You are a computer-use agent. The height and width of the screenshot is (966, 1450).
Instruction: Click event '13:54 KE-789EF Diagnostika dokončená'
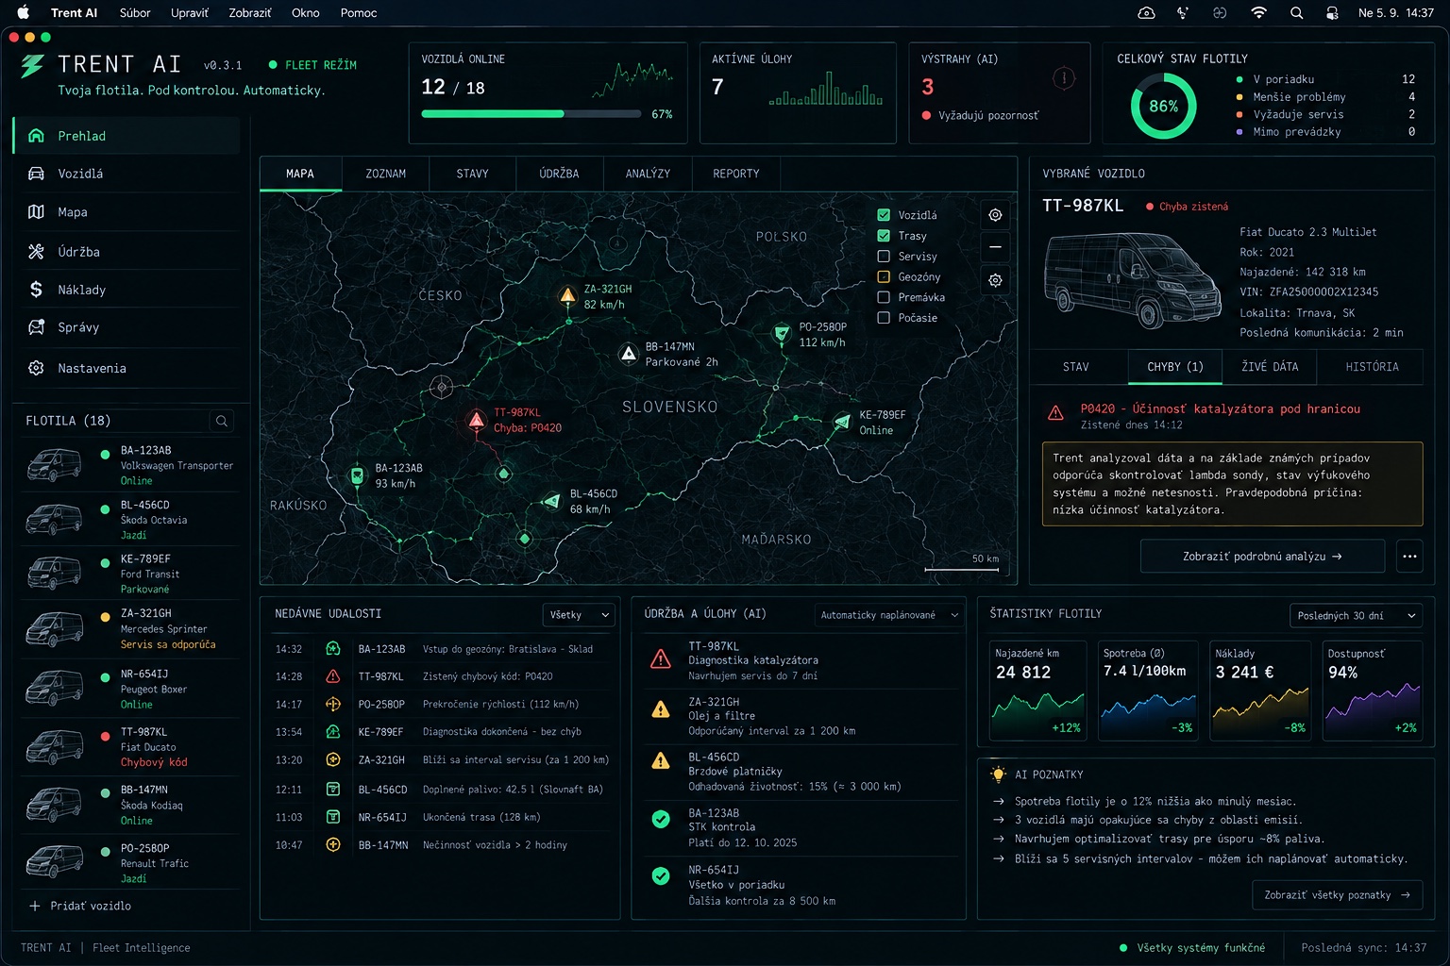pyautogui.click(x=444, y=732)
